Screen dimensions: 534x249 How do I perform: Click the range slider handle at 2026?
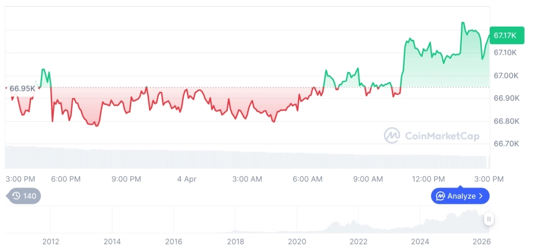pyautogui.click(x=489, y=219)
